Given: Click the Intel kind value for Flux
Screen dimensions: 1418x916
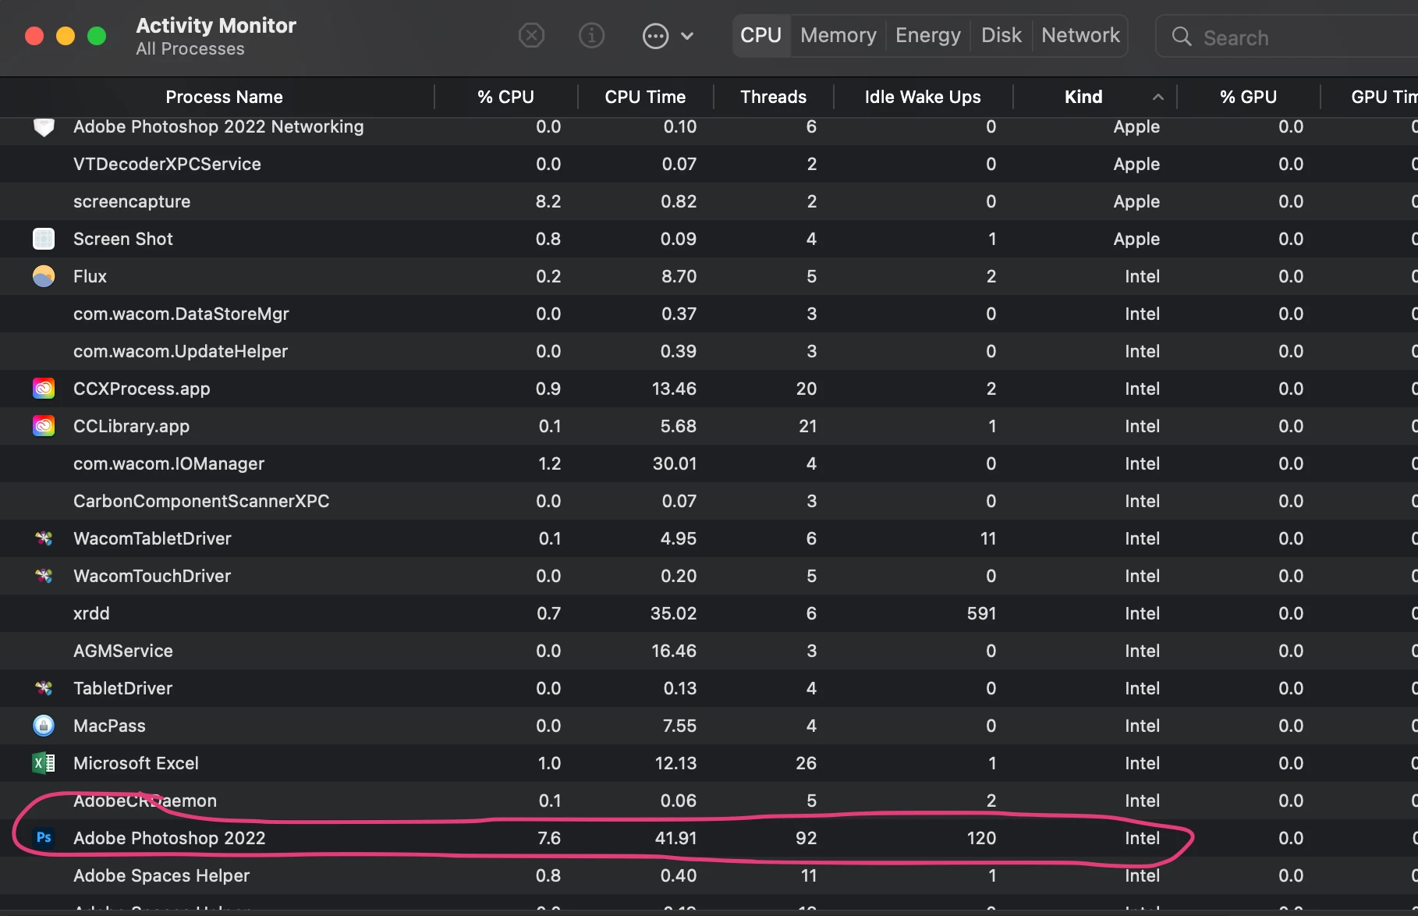Looking at the screenshot, I should pyautogui.click(x=1142, y=276).
